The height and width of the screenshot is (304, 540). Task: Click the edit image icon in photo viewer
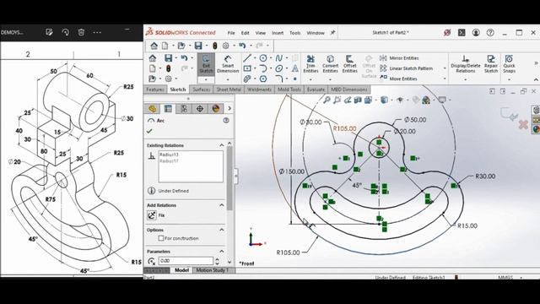(49, 32)
